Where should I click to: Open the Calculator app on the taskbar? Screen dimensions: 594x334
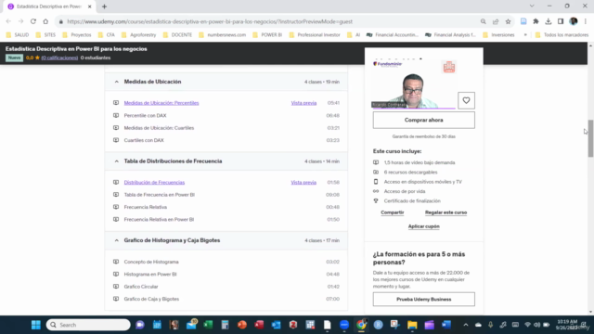[x=225, y=325]
